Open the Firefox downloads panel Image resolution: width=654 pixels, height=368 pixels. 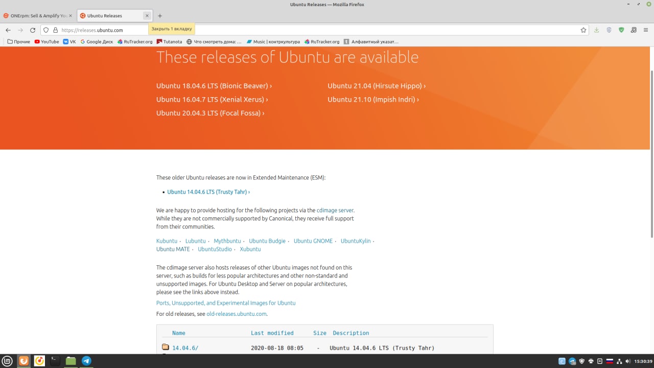(x=596, y=30)
